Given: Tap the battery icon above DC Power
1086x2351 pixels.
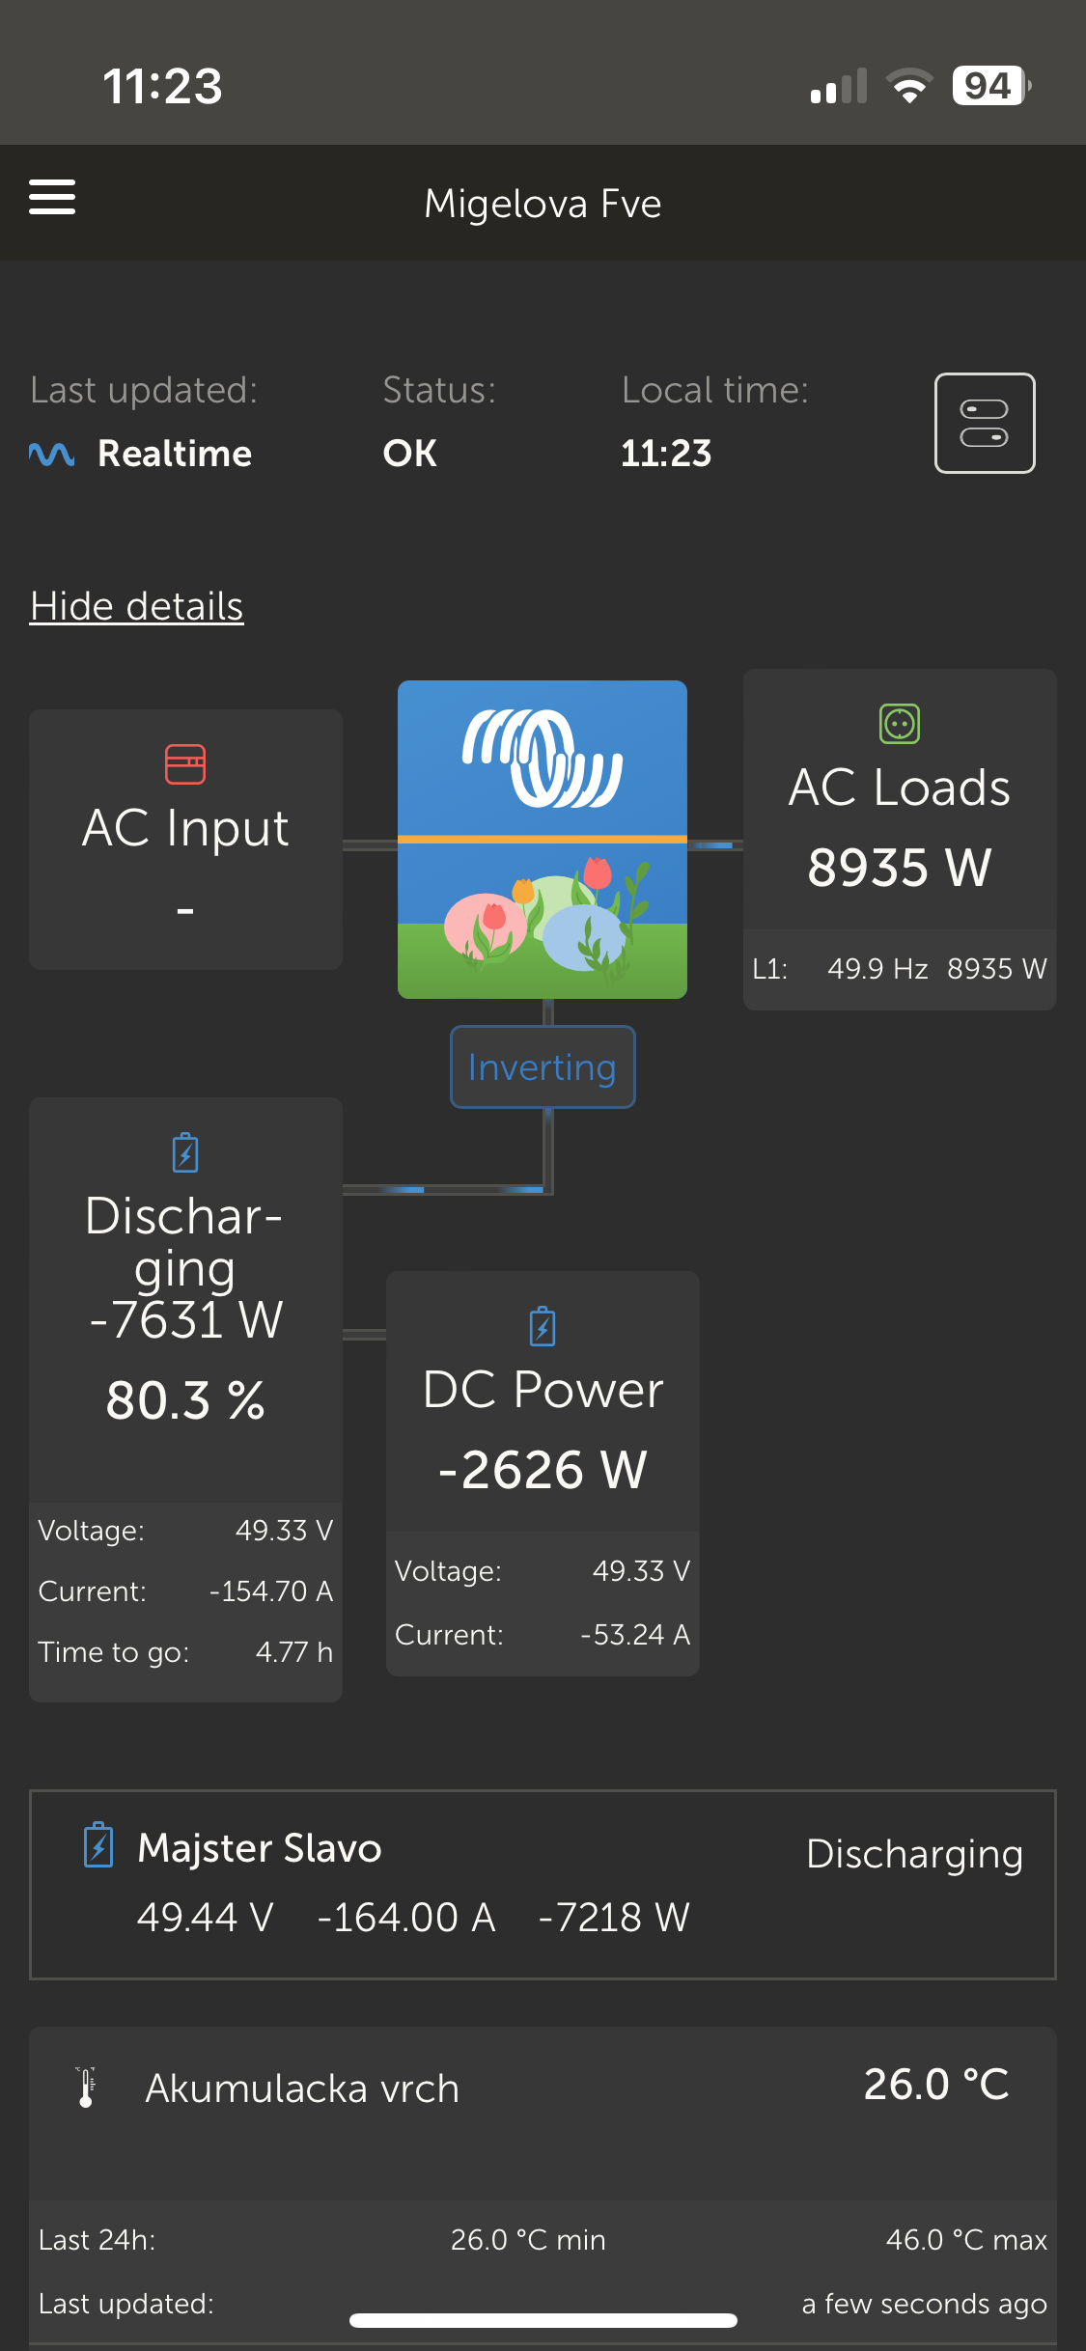Looking at the screenshot, I should pos(543,1326).
